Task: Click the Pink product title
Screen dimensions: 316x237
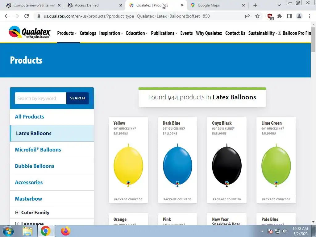Action: [x=167, y=219]
